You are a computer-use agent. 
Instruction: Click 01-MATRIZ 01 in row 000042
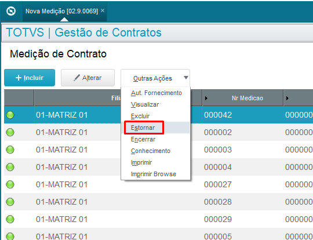coord(62,115)
